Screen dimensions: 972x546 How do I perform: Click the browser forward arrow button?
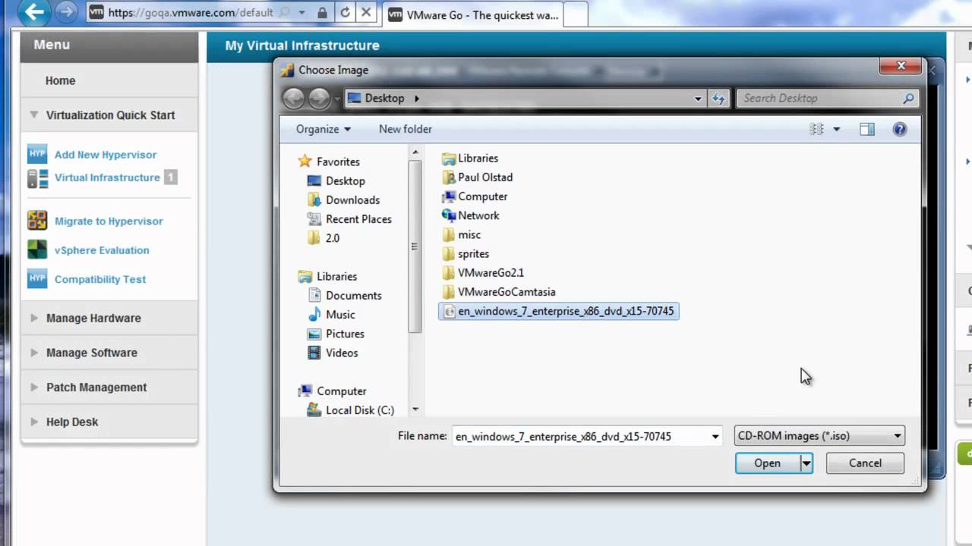[67, 11]
